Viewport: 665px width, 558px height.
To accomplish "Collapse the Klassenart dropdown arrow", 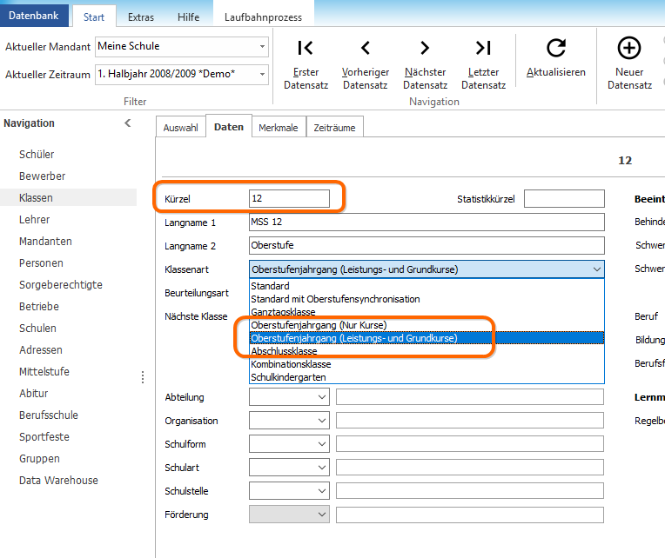I will pyautogui.click(x=597, y=269).
